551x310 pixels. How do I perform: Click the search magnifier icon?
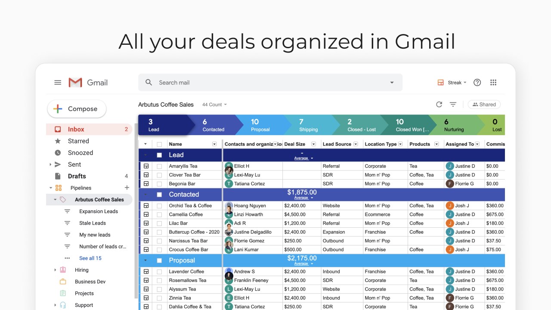pyautogui.click(x=149, y=82)
